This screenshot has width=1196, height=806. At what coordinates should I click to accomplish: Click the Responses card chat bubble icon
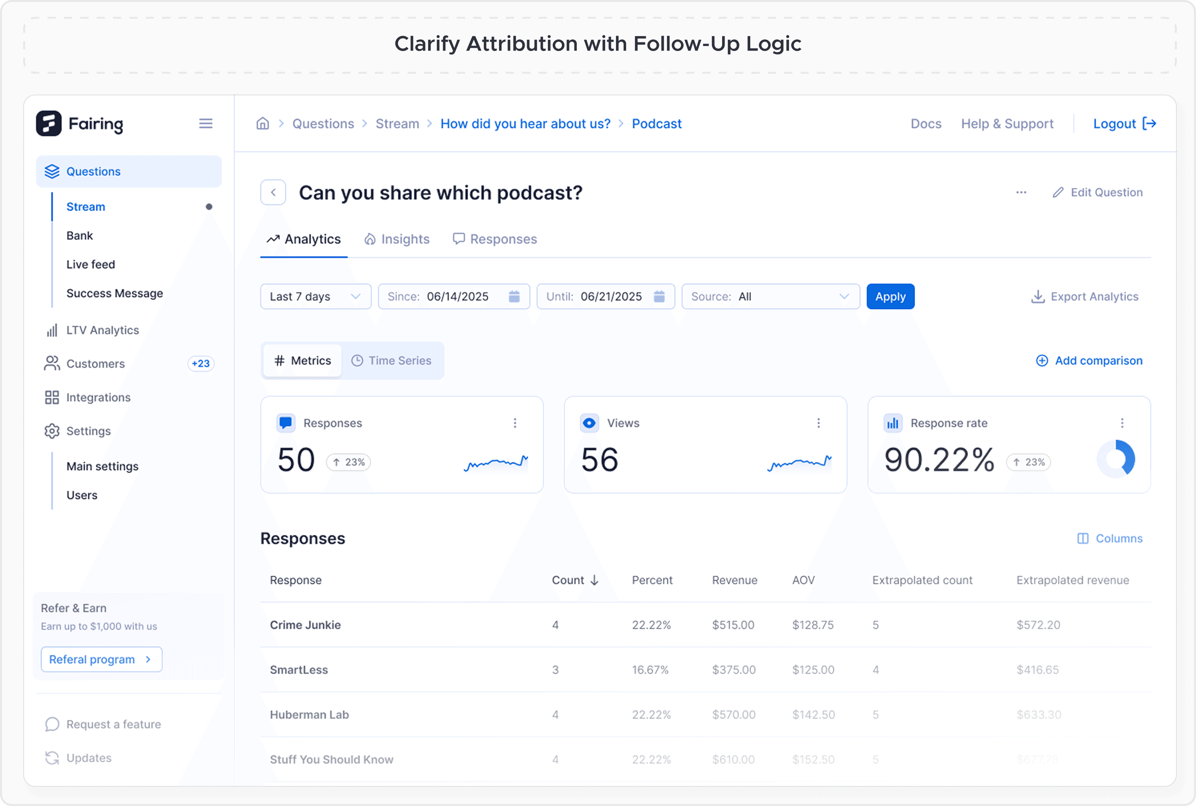point(286,423)
